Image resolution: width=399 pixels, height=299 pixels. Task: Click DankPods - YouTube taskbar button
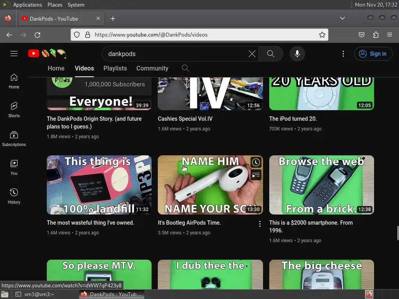coord(111,294)
